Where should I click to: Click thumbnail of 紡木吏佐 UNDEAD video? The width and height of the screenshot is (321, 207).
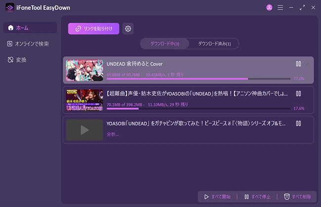point(84,100)
